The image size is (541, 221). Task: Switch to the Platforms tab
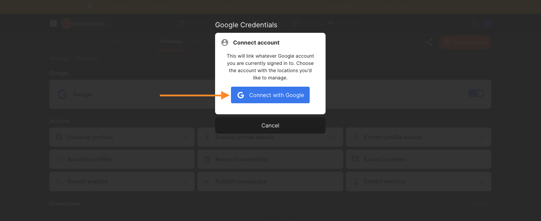171,41
